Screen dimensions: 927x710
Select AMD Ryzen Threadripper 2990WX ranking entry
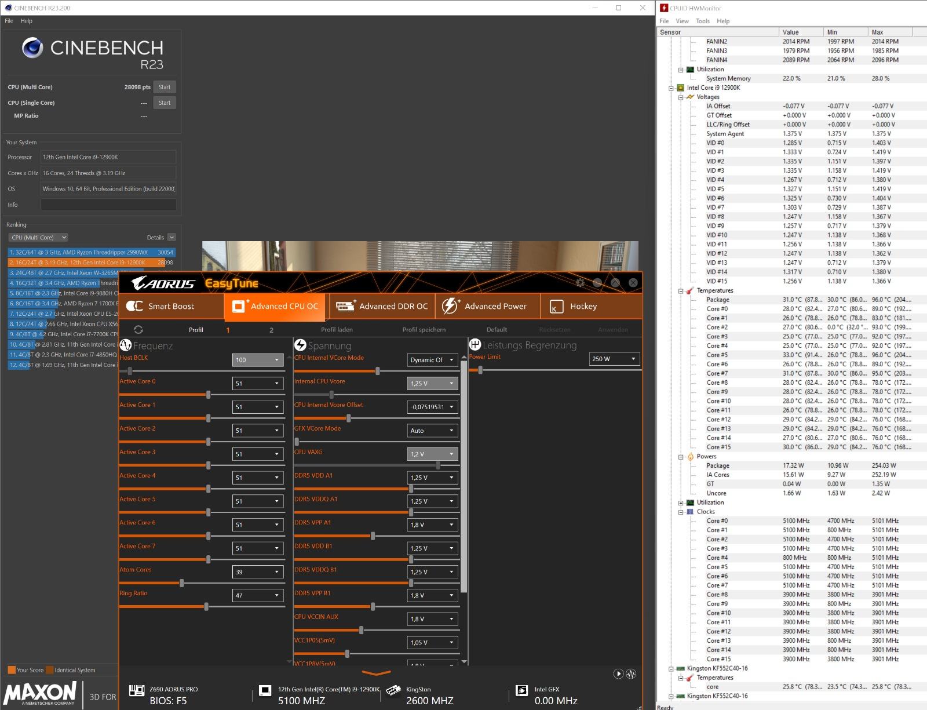pyautogui.click(x=92, y=253)
